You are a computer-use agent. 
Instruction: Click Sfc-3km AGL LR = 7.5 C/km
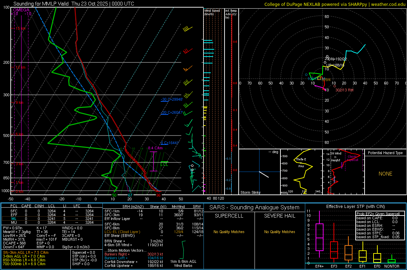tap(26, 252)
